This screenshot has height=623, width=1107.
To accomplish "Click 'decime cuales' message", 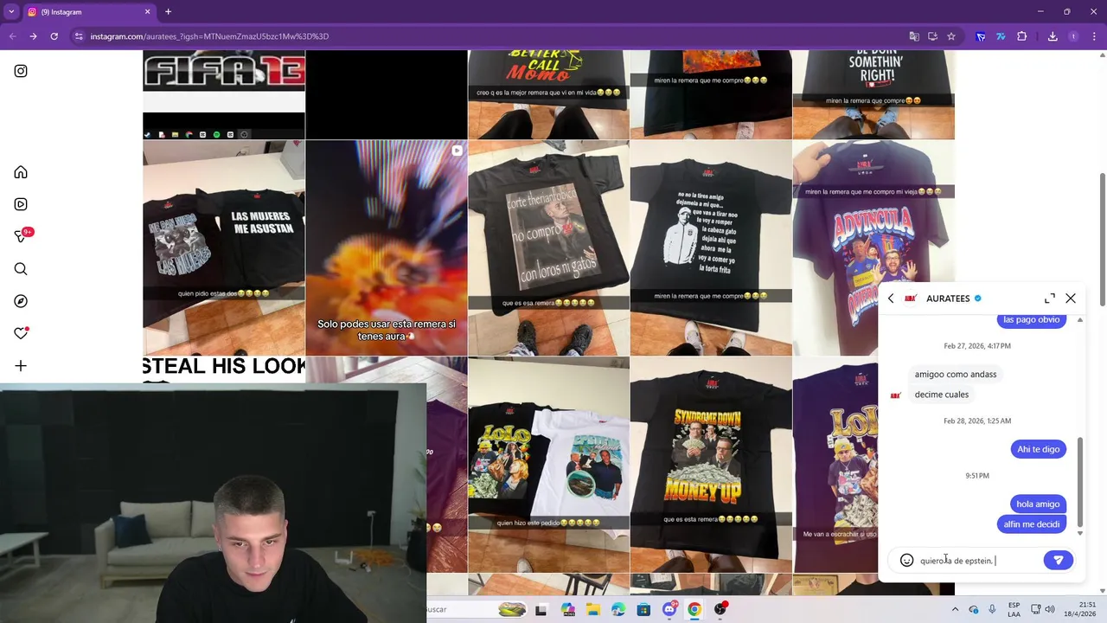I will 942,395.
